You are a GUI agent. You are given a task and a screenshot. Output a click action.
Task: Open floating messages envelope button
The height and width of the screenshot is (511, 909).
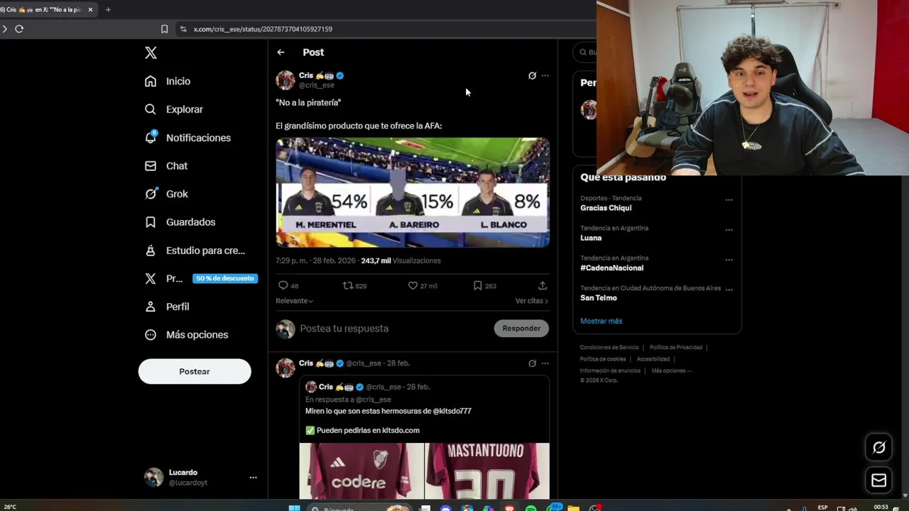click(879, 480)
